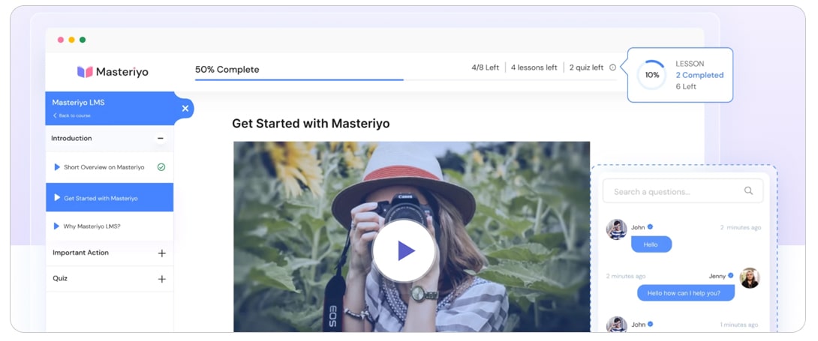Click the 'Hello' chat message bubble
This screenshot has height=341, width=818.
(651, 244)
